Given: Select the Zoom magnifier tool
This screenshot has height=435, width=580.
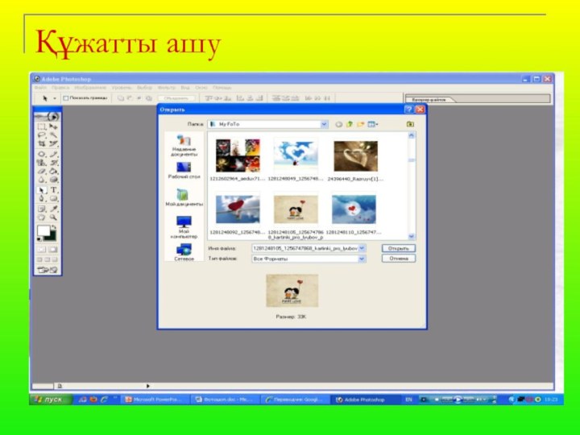Looking at the screenshot, I should (x=53, y=217).
